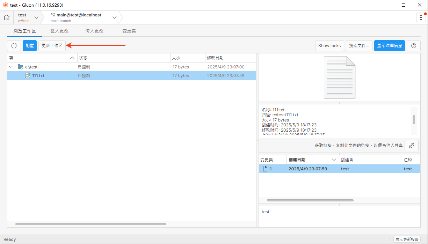Image resolution: width=428 pixels, height=244 pixels.
Task: Open the three-dot options menu
Action: tap(421, 17)
